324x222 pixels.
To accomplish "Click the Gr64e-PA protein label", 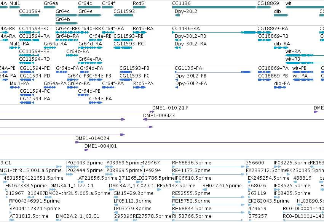I will coord(101,99).
